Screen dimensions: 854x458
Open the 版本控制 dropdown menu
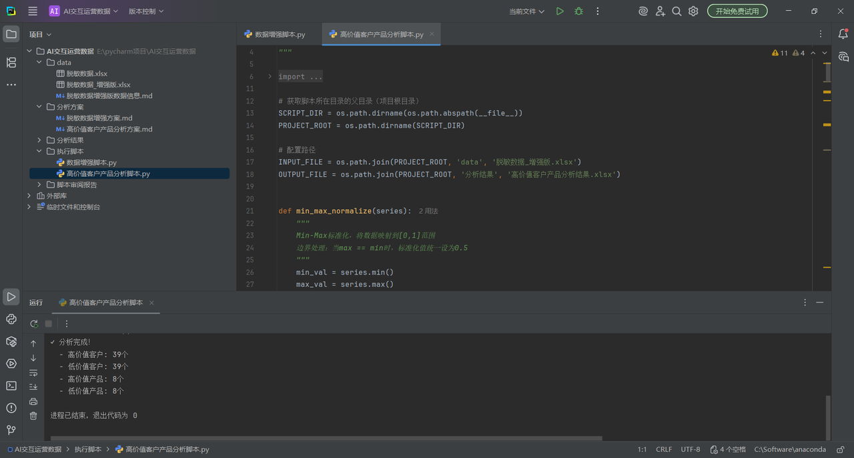(x=145, y=11)
